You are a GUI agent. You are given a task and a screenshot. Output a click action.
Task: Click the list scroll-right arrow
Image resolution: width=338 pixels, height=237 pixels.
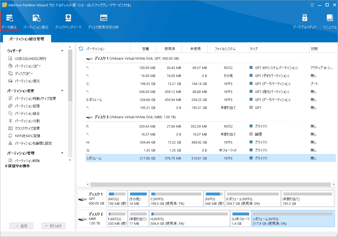point(334,184)
